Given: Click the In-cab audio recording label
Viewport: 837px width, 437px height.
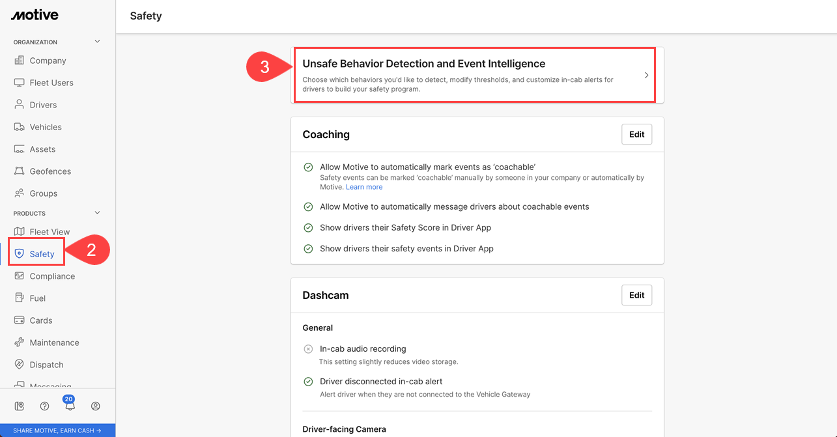Looking at the screenshot, I should pyautogui.click(x=363, y=349).
